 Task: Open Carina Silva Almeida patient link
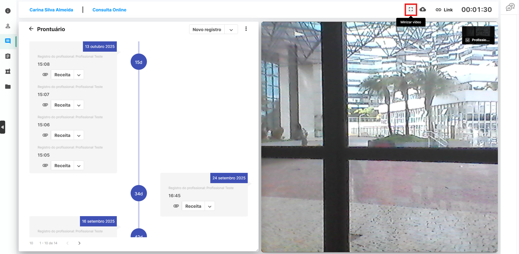point(51,10)
